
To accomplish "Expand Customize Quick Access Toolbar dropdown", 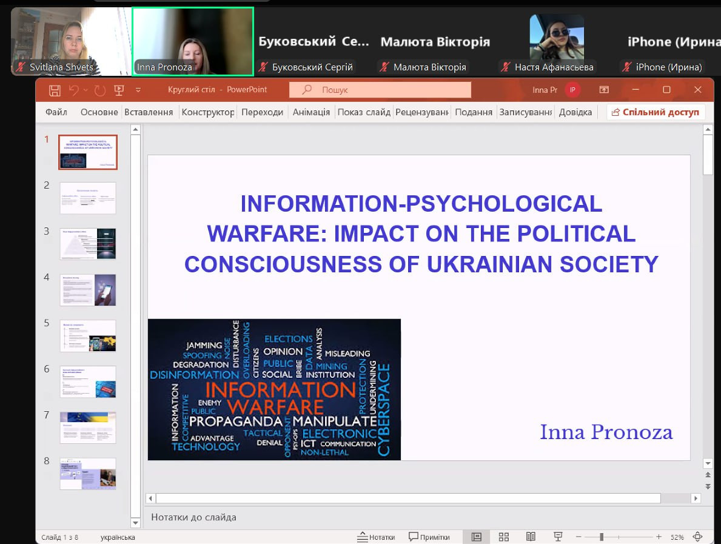I will (x=138, y=90).
